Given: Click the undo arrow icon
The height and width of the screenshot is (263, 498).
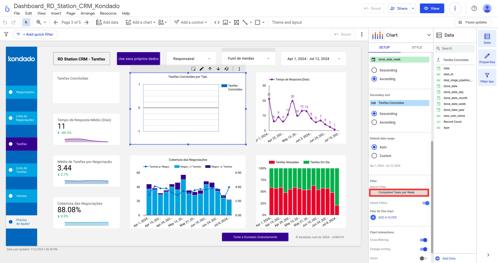Looking at the screenshot, I should point(5,22).
